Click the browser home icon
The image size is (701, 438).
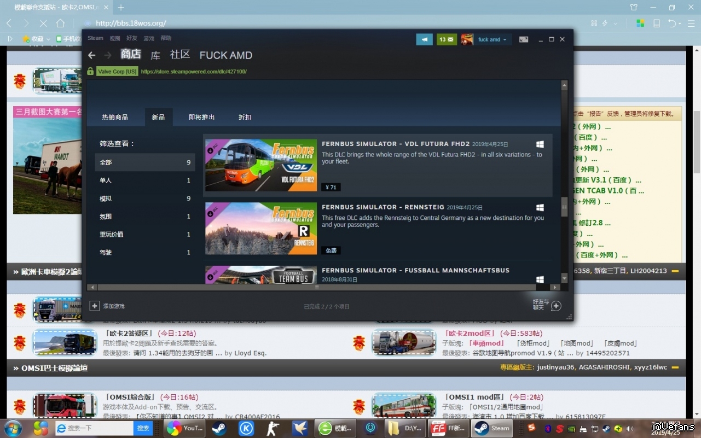point(60,24)
